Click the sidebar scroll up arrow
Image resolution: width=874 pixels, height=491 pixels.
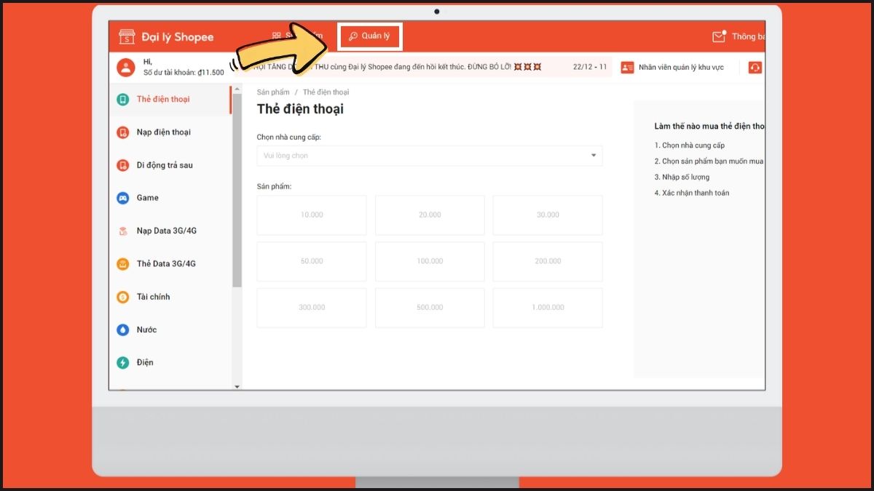(x=237, y=89)
